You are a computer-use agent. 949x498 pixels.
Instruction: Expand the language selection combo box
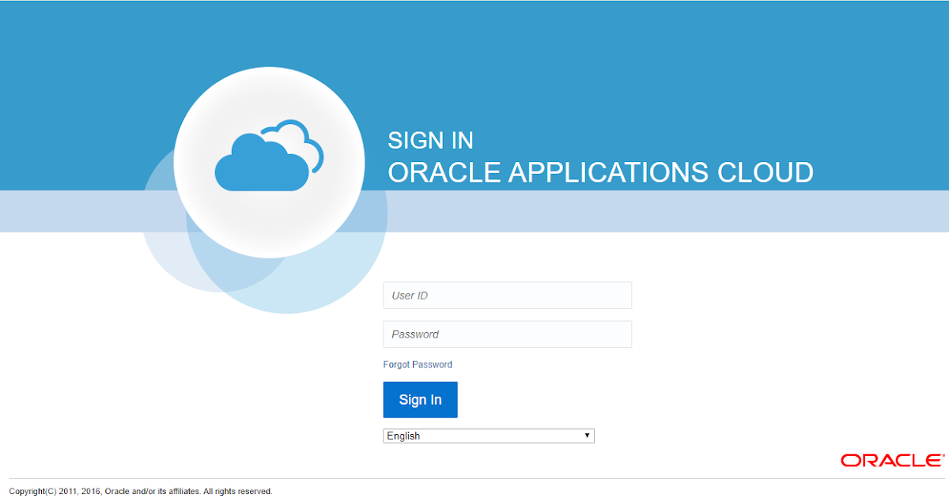pos(488,436)
